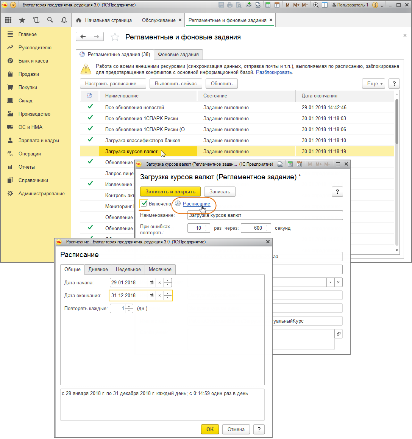This screenshot has width=412, height=439.
Task: Open Зарплата и кадры section
Action: tap(39, 140)
